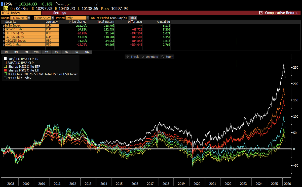This screenshot has width=302, height=187.
Task: Select the 3M range tab
Action: point(16,52)
